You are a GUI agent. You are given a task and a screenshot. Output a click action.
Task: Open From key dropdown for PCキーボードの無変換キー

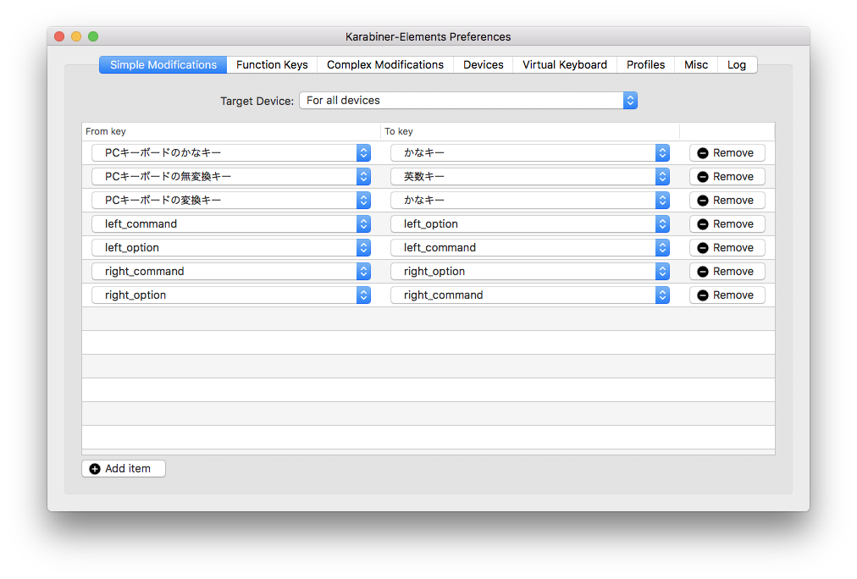231,176
